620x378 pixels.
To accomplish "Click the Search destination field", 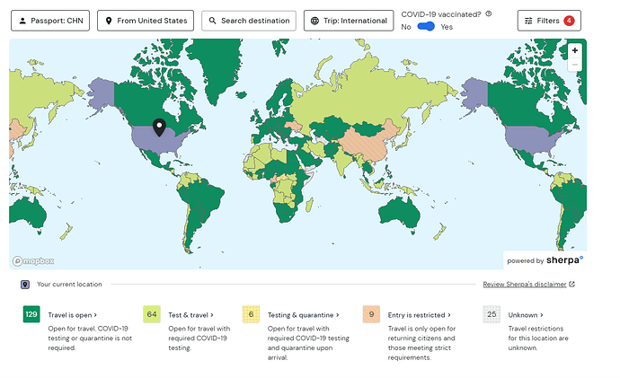I will (x=249, y=21).
